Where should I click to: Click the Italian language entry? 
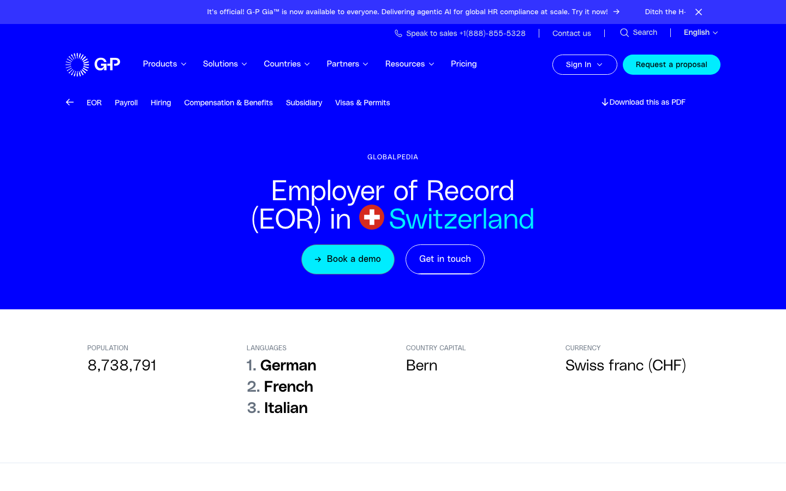pos(286,408)
